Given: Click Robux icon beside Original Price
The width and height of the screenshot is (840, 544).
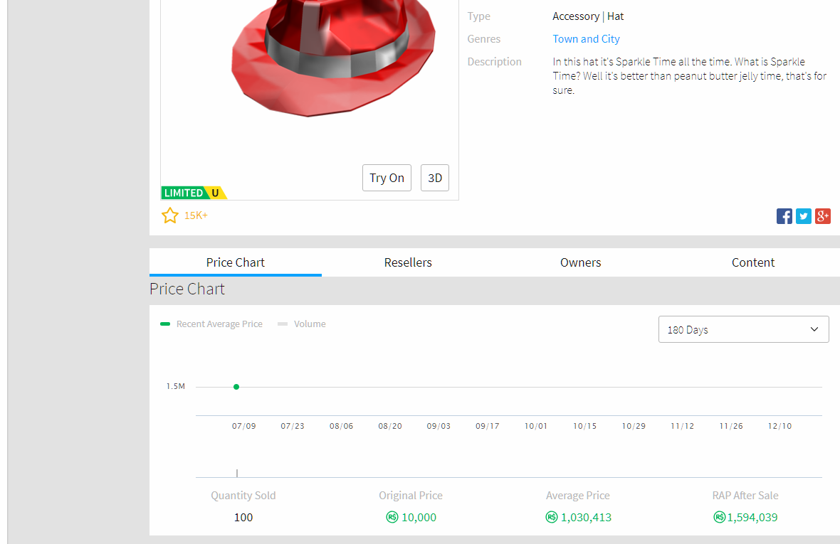Looking at the screenshot, I should tap(392, 518).
